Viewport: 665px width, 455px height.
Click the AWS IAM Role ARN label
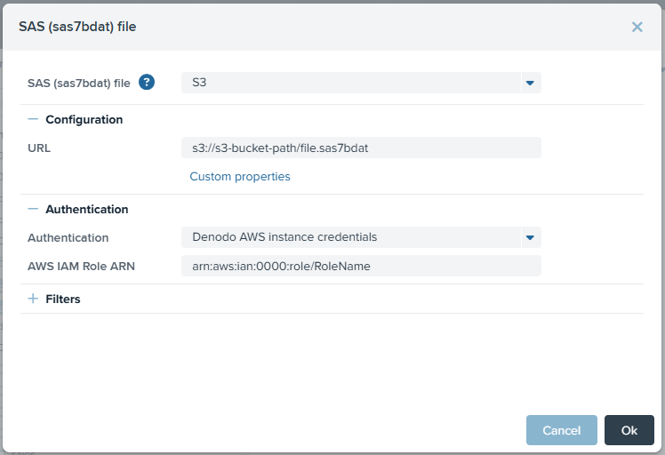[x=81, y=266]
